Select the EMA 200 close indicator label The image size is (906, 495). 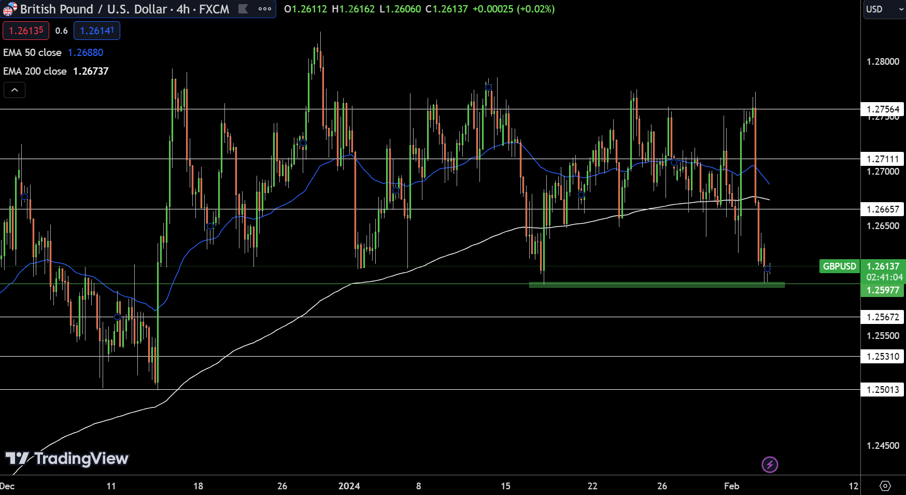click(35, 71)
